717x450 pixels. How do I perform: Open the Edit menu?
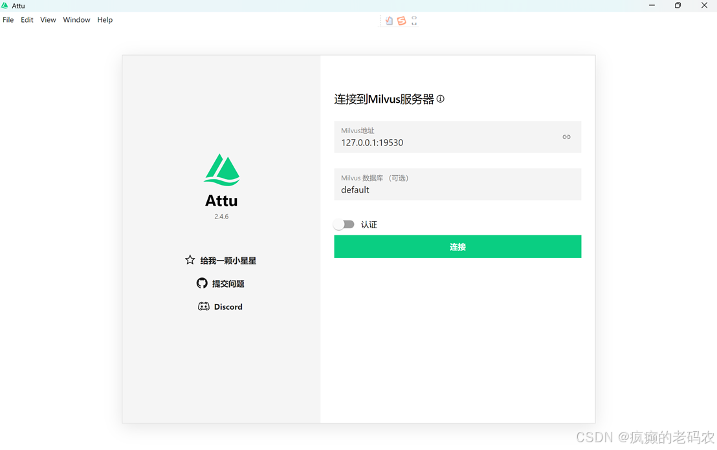click(27, 19)
